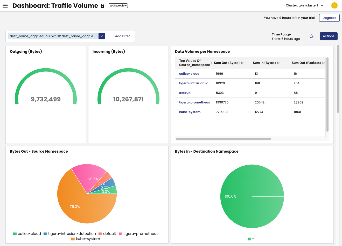Click the refresh icon near Time Range

(311, 36)
